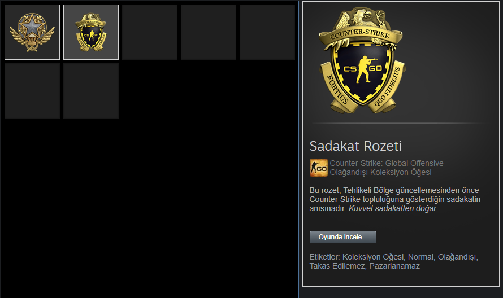Select the second empty slot in the second row
This screenshot has height=298, width=503.
coord(91,91)
